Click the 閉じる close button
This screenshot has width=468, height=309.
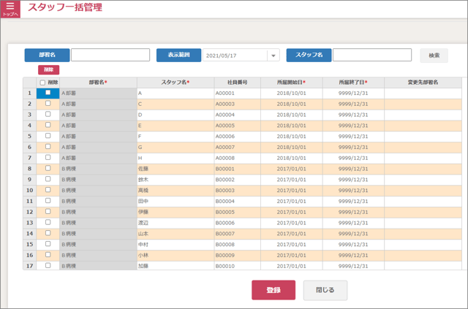pos(325,290)
